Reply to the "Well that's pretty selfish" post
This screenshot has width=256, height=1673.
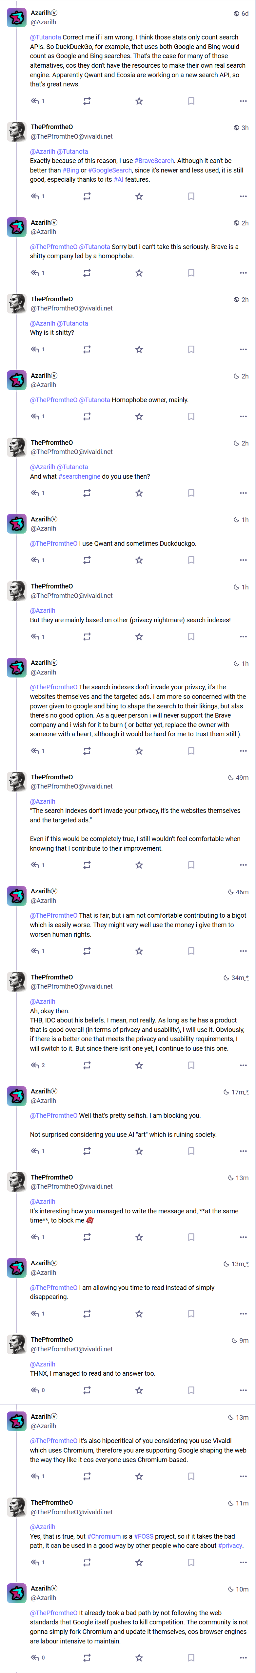(35, 1151)
